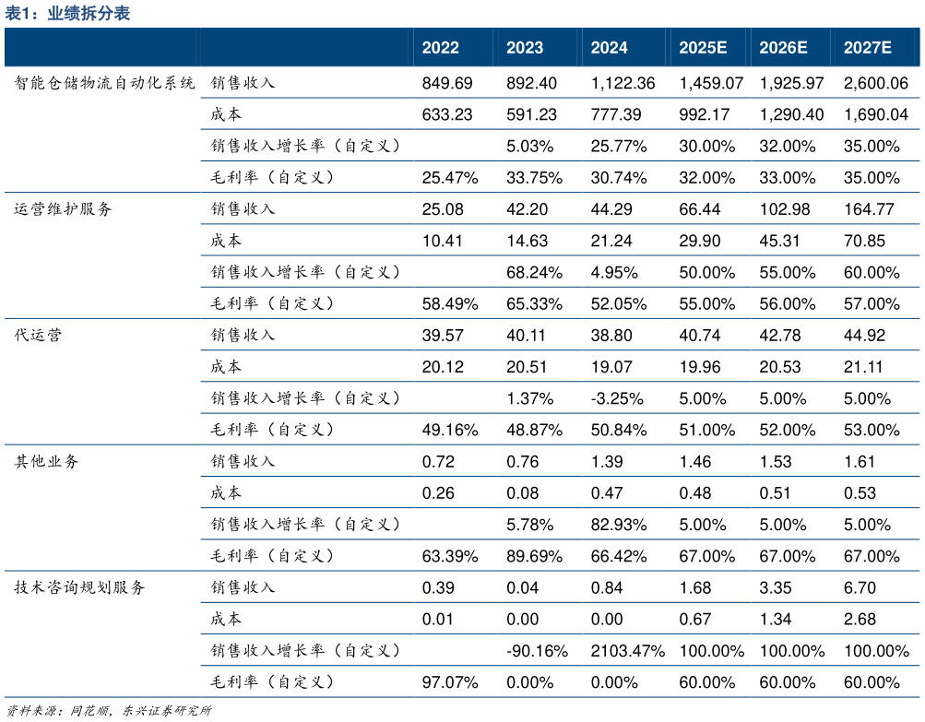925x722 pixels.
Task: Select the bottom row cell under 2027E
Action: [867, 681]
